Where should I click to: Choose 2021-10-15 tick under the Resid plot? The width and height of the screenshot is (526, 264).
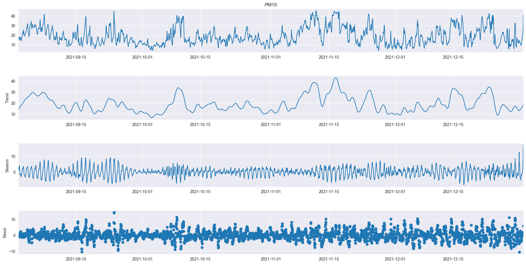pyautogui.click(x=200, y=259)
